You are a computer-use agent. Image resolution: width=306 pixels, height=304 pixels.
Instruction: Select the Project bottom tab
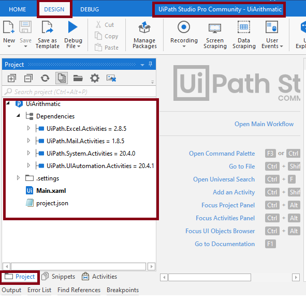point(20,277)
